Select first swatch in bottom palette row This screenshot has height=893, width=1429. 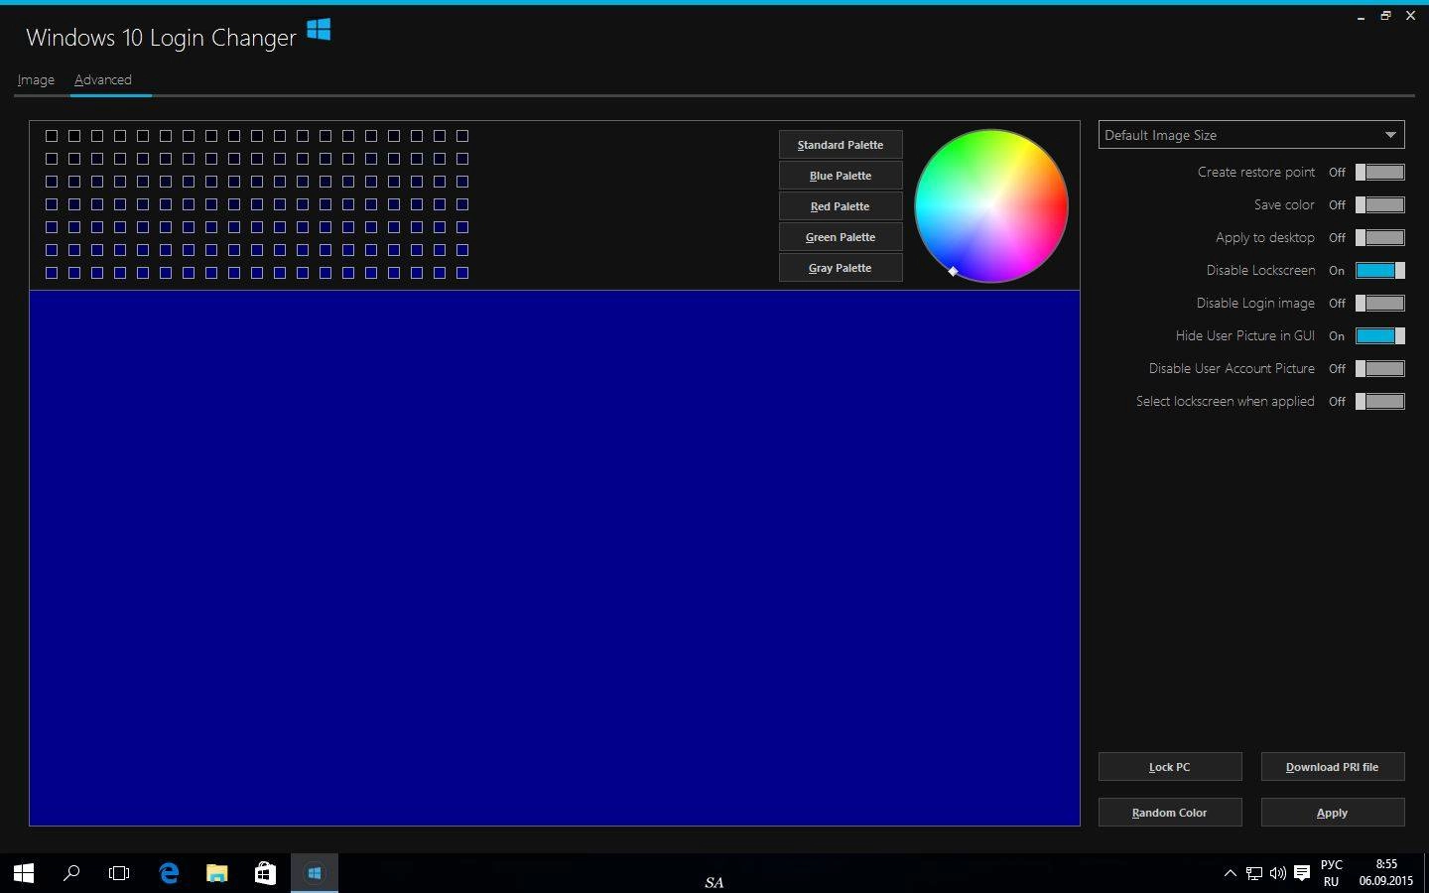[x=52, y=273]
